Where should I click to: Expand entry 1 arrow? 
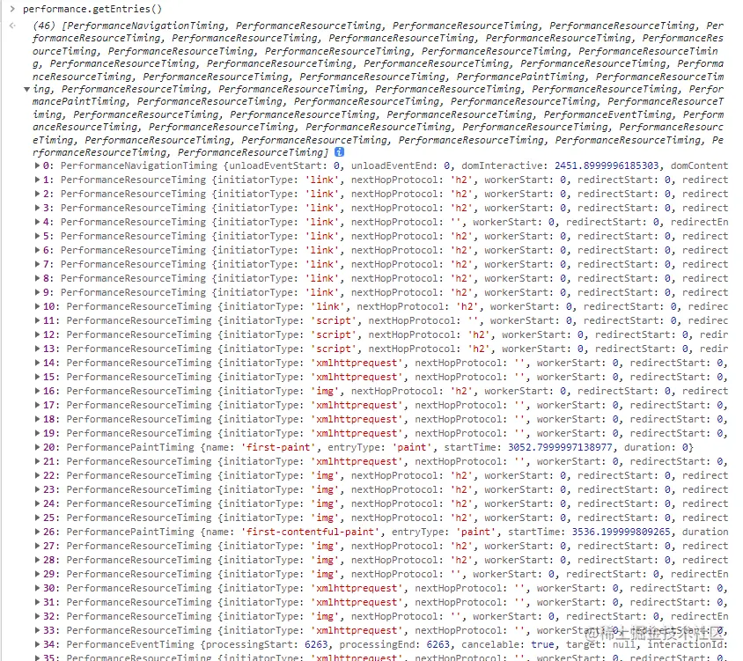[x=37, y=180]
